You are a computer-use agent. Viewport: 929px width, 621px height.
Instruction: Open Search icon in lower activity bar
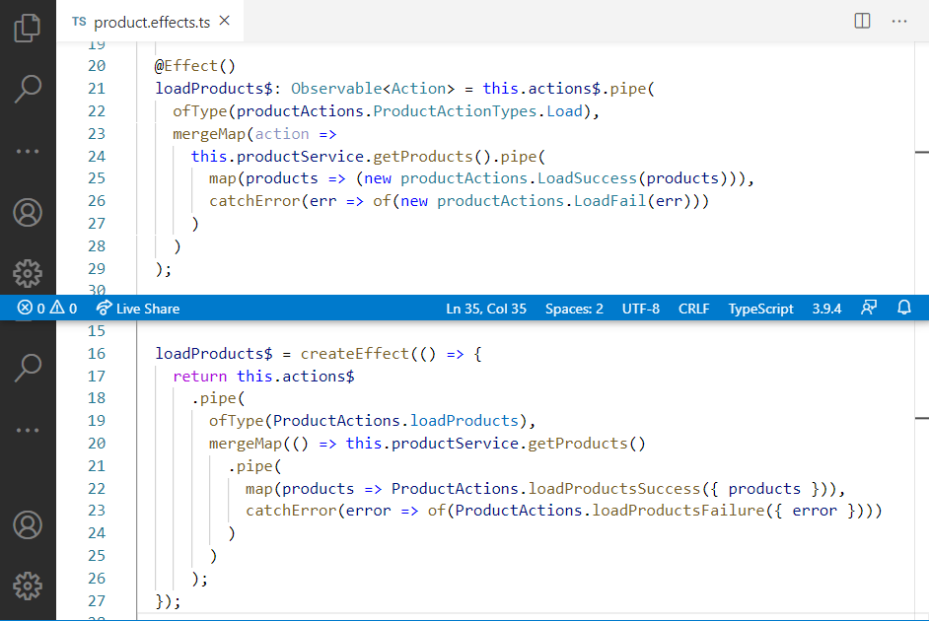[x=28, y=368]
